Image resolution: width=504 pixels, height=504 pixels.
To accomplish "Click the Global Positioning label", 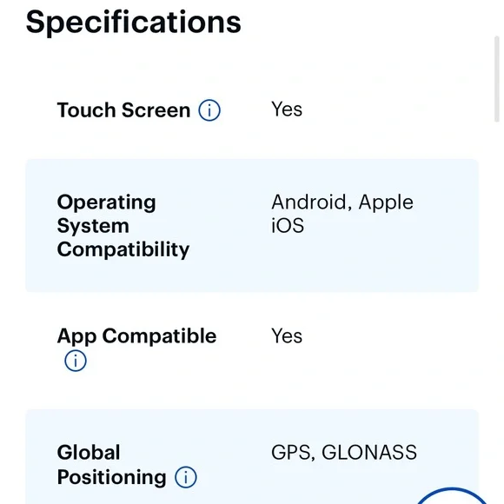I will [x=111, y=465].
